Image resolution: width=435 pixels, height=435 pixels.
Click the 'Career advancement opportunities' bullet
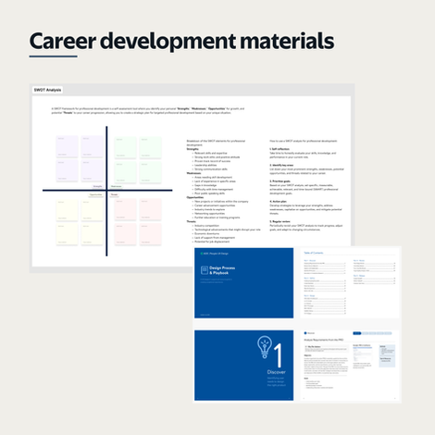click(x=215, y=205)
